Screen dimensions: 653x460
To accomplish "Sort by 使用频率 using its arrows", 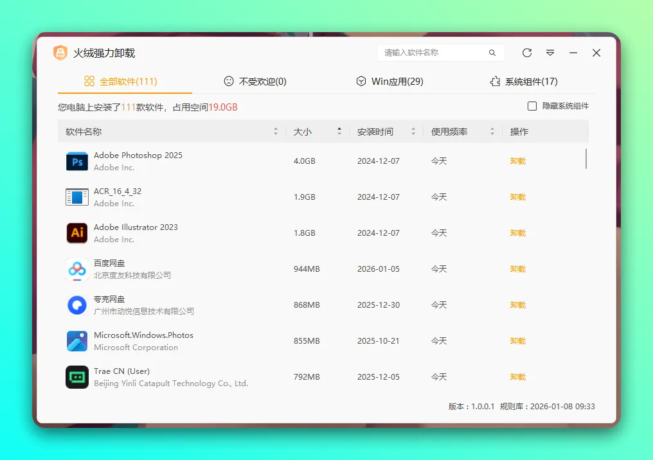I will pyautogui.click(x=492, y=131).
